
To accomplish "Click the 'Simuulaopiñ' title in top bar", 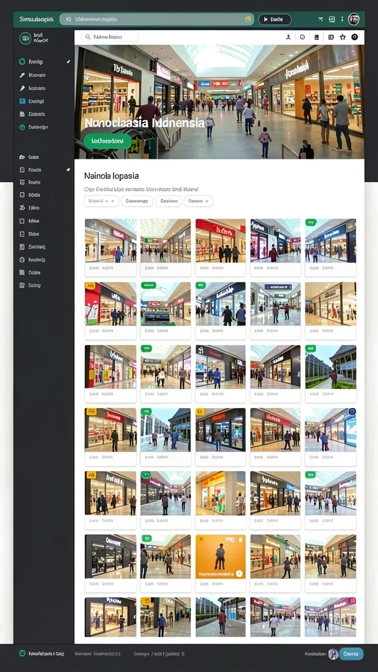I will click(37, 19).
